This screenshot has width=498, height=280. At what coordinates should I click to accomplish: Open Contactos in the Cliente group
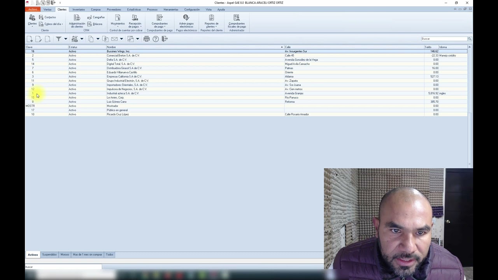pyautogui.click(x=47, y=17)
